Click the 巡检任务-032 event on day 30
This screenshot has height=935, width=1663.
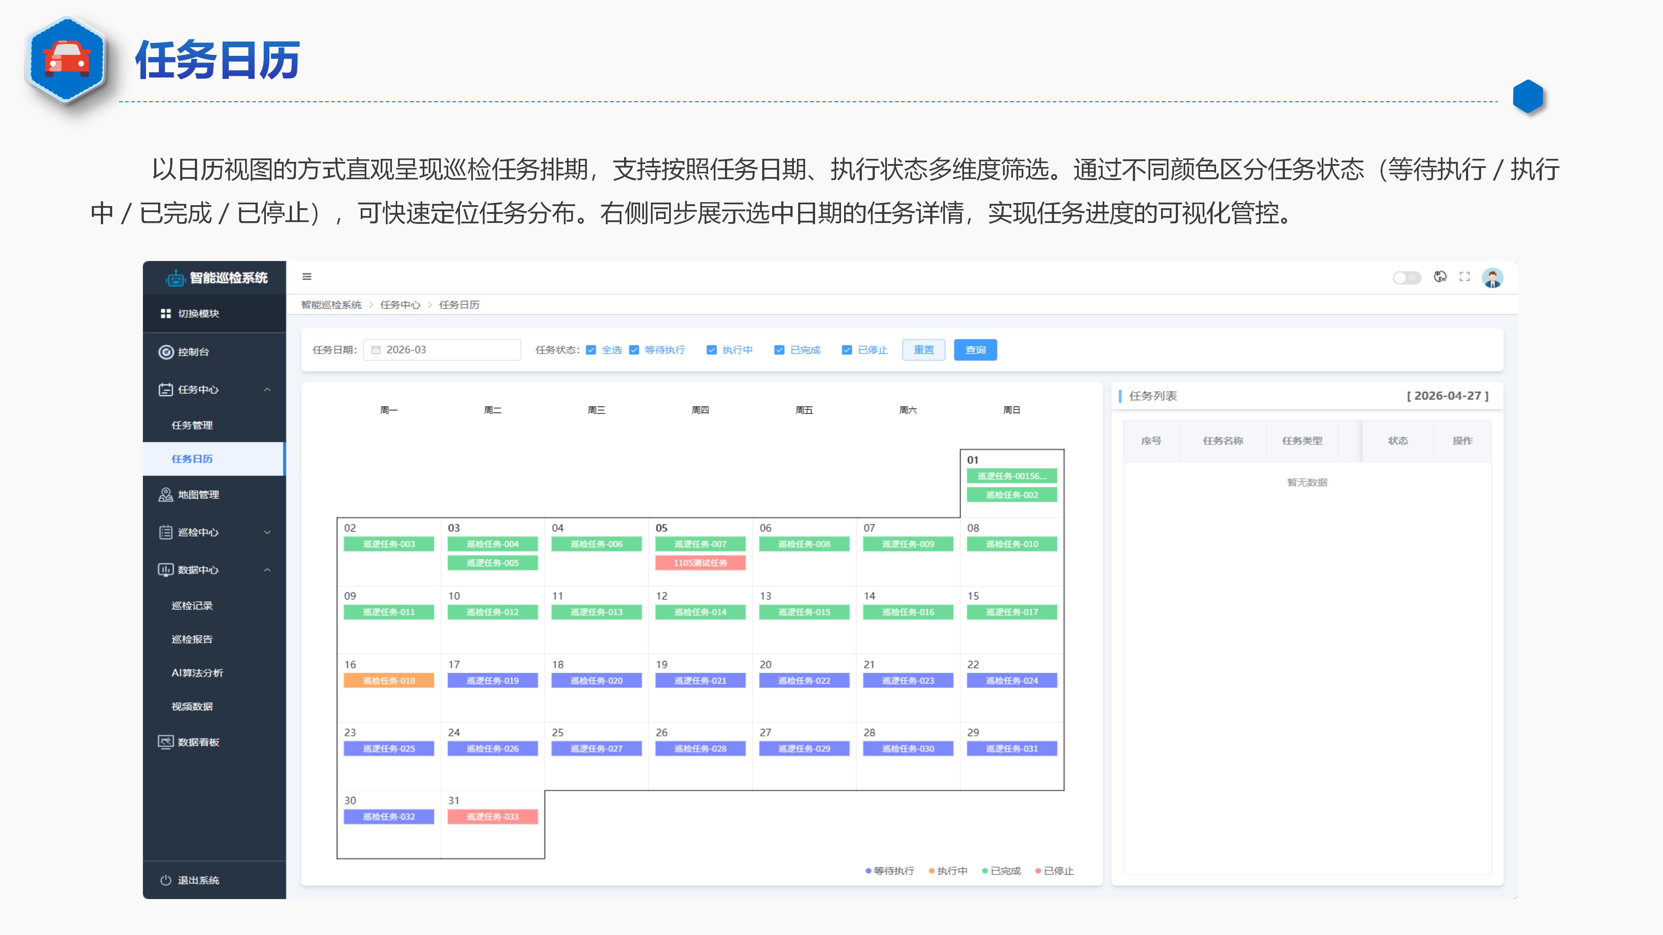pos(388,817)
